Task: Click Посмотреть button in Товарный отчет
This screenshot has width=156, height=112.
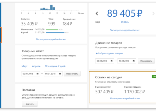Action: pyautogui.click(x=72, y=74)
